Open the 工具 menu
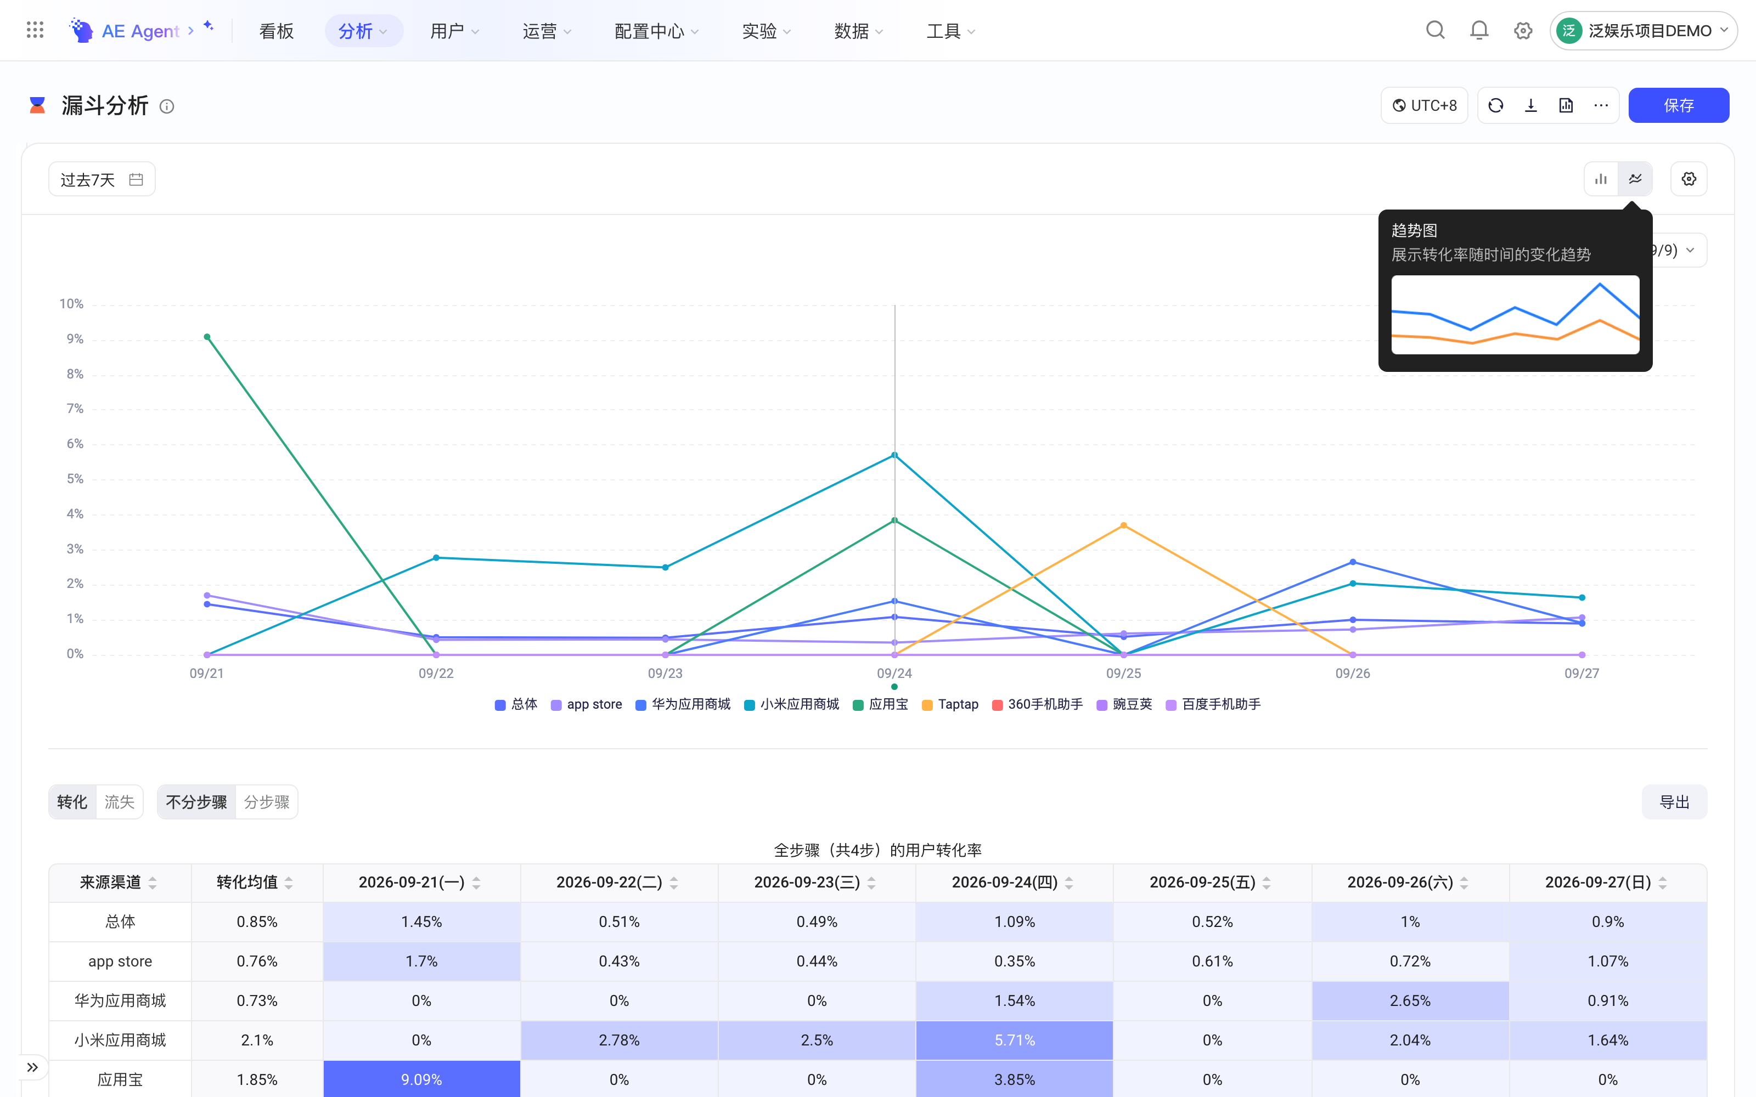Image resolution: width=1756 pixels, height=1097 pixels. click(x=950, y=31)
